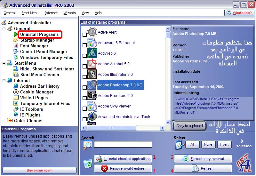Check the Adobe Premiere 6.0 checkbox
Image resolution: width=256 pixels, height=176 pixels.
pyautogui.click(x=84, y=98)
